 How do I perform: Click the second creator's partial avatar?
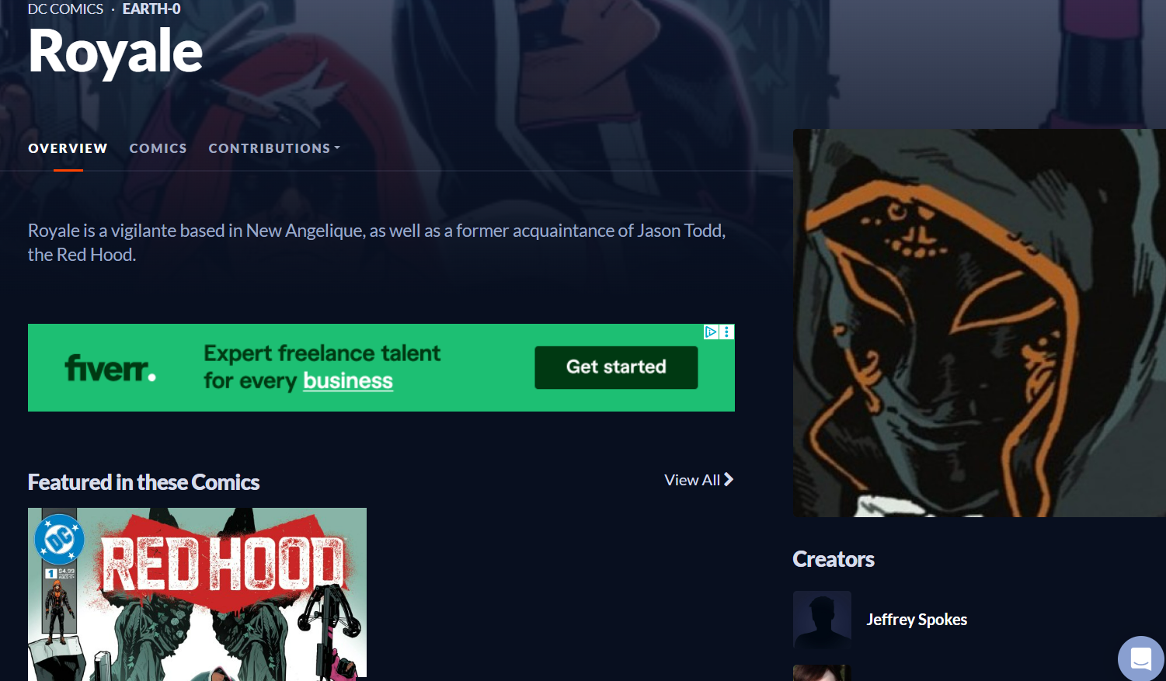pyautogui.click(x=822, y=672)
